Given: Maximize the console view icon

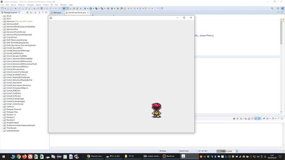Looking at the screenshot, I should click(282, 119).
